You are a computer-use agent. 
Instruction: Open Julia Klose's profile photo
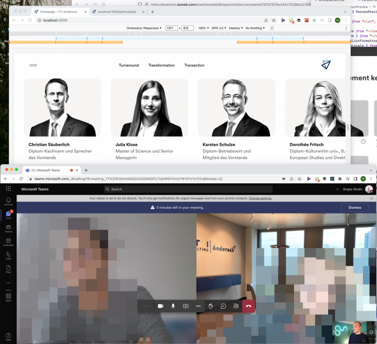(x=149, y=107)
